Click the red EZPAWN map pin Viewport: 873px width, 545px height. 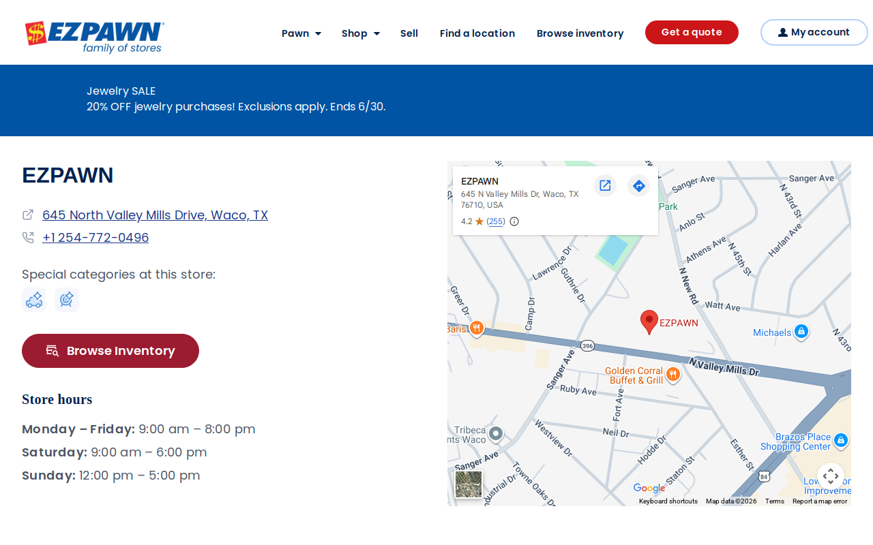click(x=649, y=322)
